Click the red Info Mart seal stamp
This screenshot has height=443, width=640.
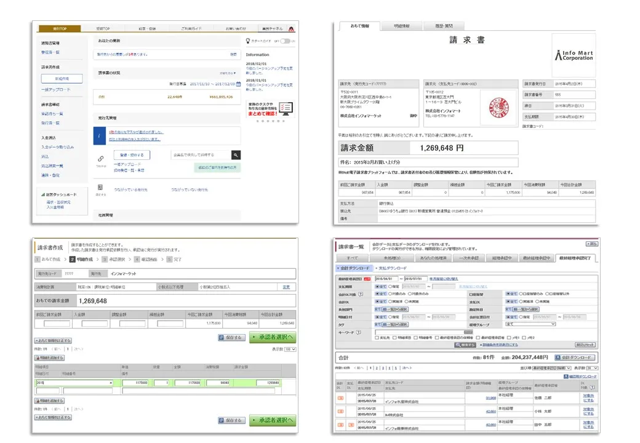(490, 103)
